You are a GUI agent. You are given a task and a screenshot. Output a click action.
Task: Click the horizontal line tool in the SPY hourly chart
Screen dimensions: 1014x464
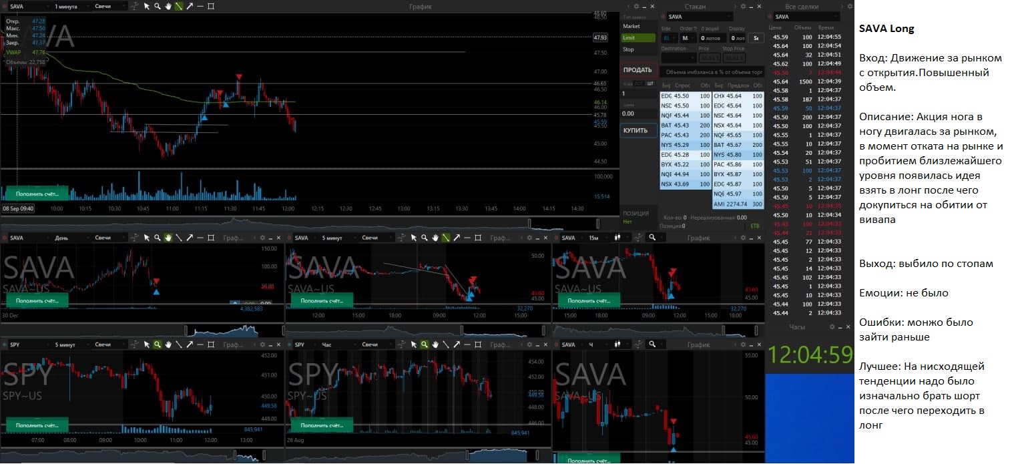pos(467,344)
